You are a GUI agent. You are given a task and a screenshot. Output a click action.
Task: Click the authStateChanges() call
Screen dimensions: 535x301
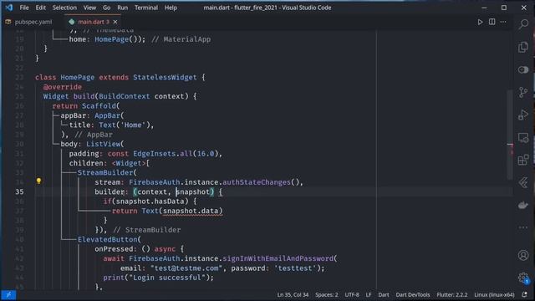(x=261, y=182)
